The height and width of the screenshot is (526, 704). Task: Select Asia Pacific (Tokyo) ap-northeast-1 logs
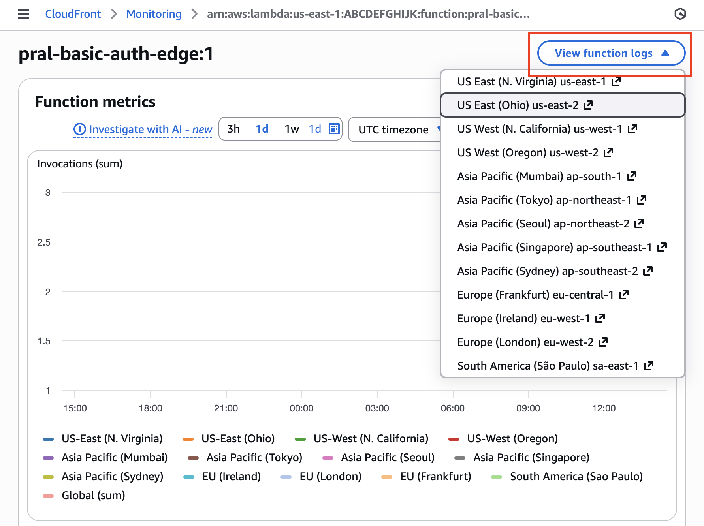pyautogui.click(x=544, y=200)
